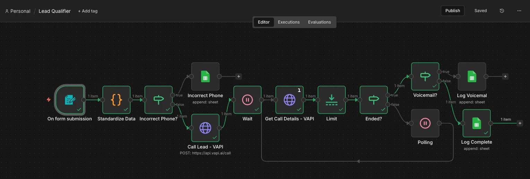Switch to the Evaluations tab
The image size is (530, 179).
point(319,22)
